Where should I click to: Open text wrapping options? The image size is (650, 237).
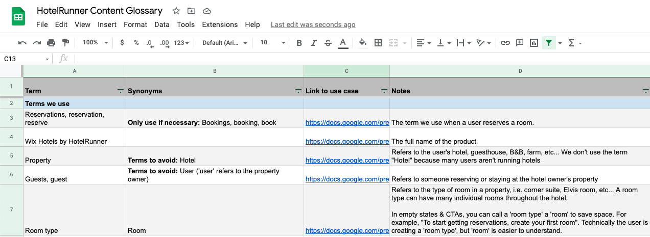463,43
